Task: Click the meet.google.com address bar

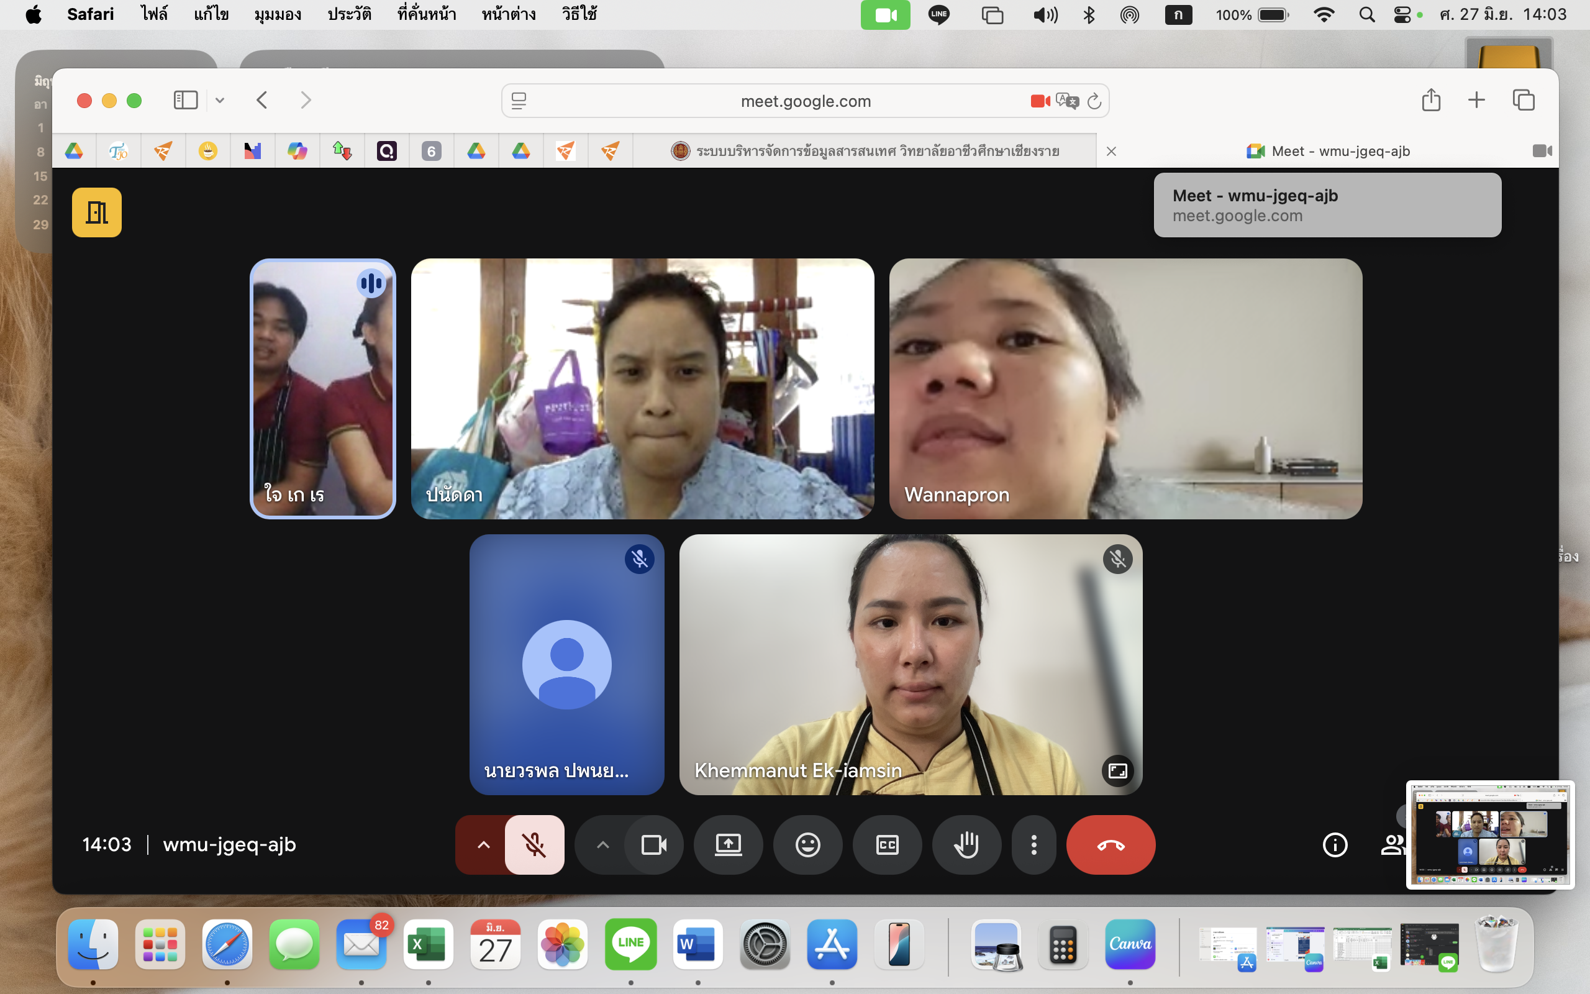Action: [806, 101]
